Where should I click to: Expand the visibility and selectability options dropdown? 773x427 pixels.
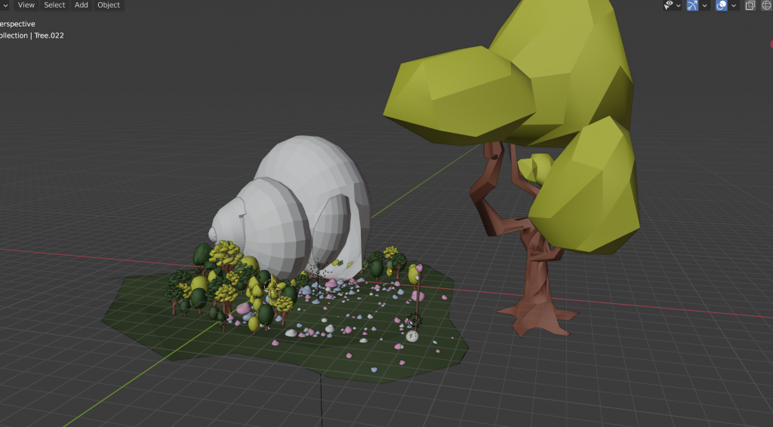679,5
